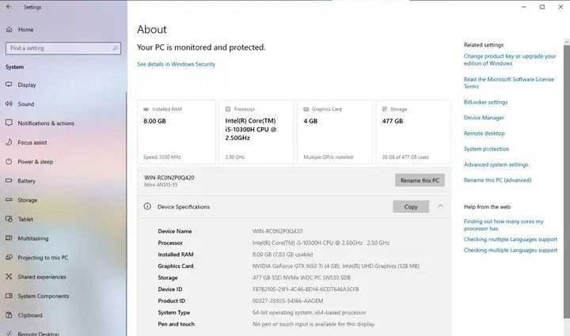Image resolution: width=570 pixels, height=336 pixels.
Task: Collapse the Device Specifications section chevron
Action: 441,206
